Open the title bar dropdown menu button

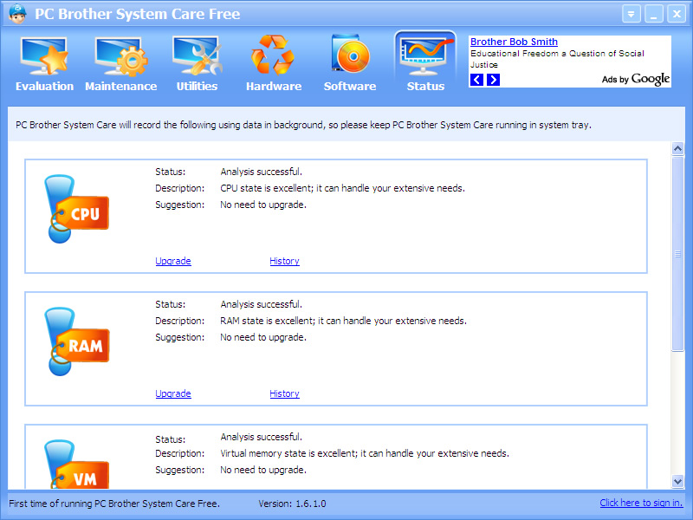631,14
